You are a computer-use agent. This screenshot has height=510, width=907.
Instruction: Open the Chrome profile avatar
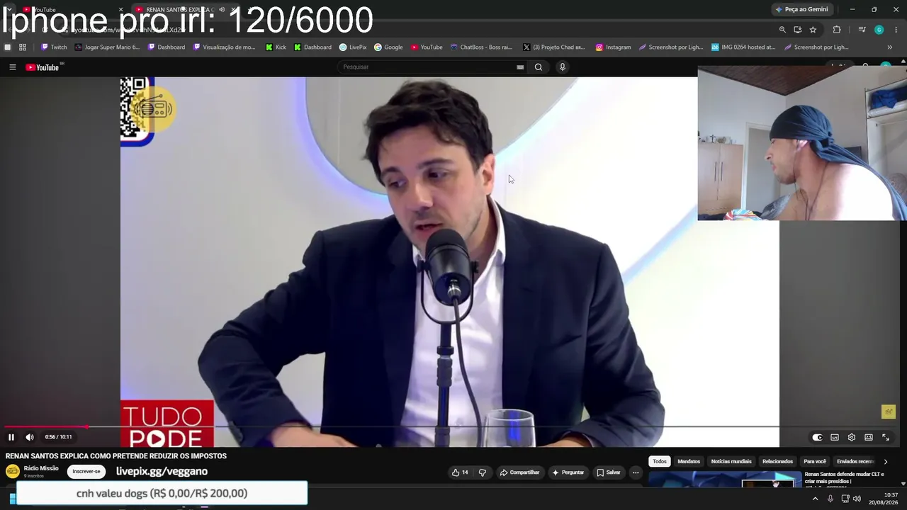coord(879,30)
